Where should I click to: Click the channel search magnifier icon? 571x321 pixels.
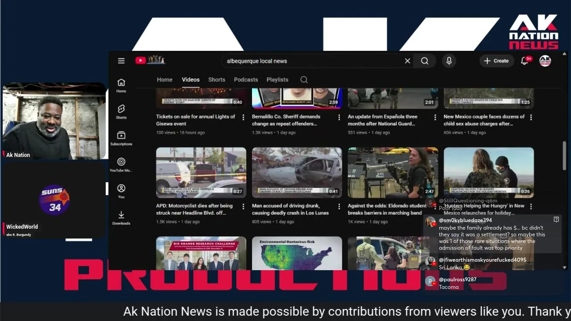point(304,80)
